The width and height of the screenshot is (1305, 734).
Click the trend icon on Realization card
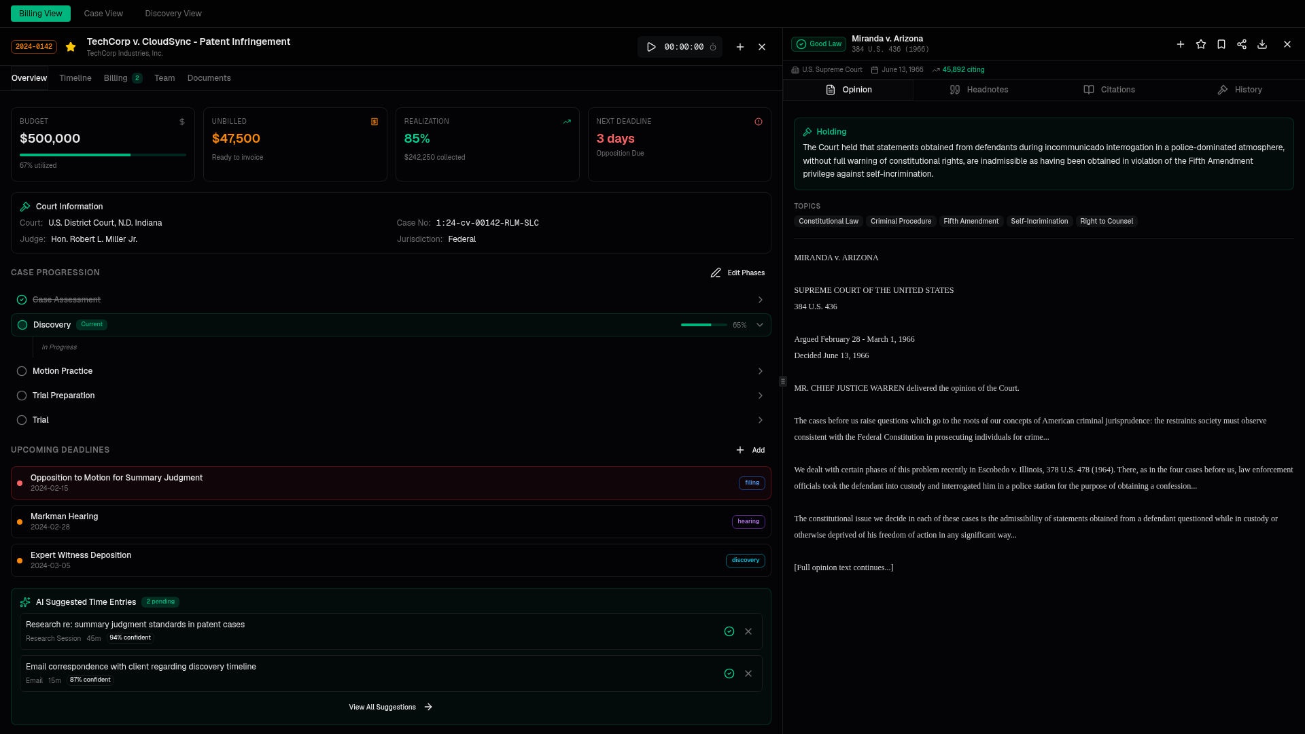click(567, 122)
